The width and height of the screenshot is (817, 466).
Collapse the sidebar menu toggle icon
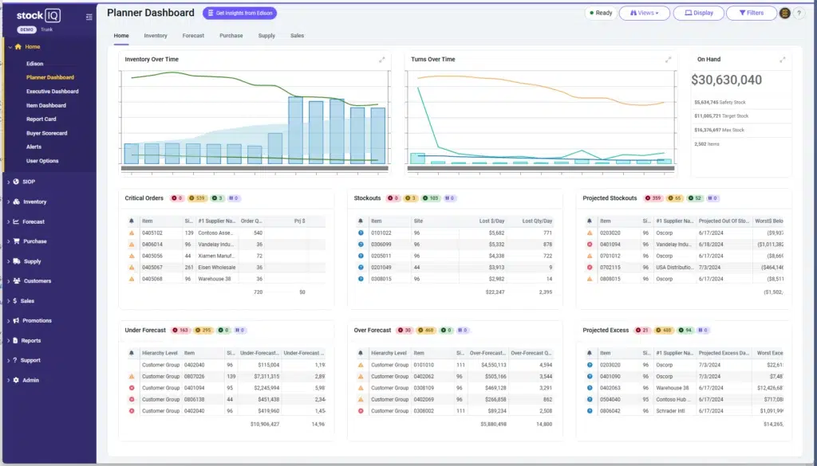[89, 18]
